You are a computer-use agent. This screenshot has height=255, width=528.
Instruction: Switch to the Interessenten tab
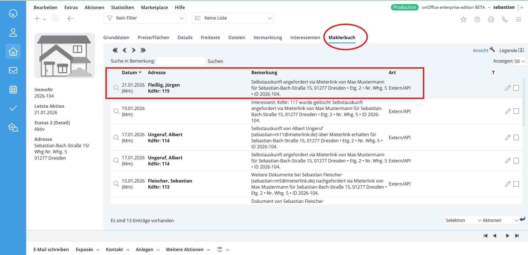click(305, 37)
